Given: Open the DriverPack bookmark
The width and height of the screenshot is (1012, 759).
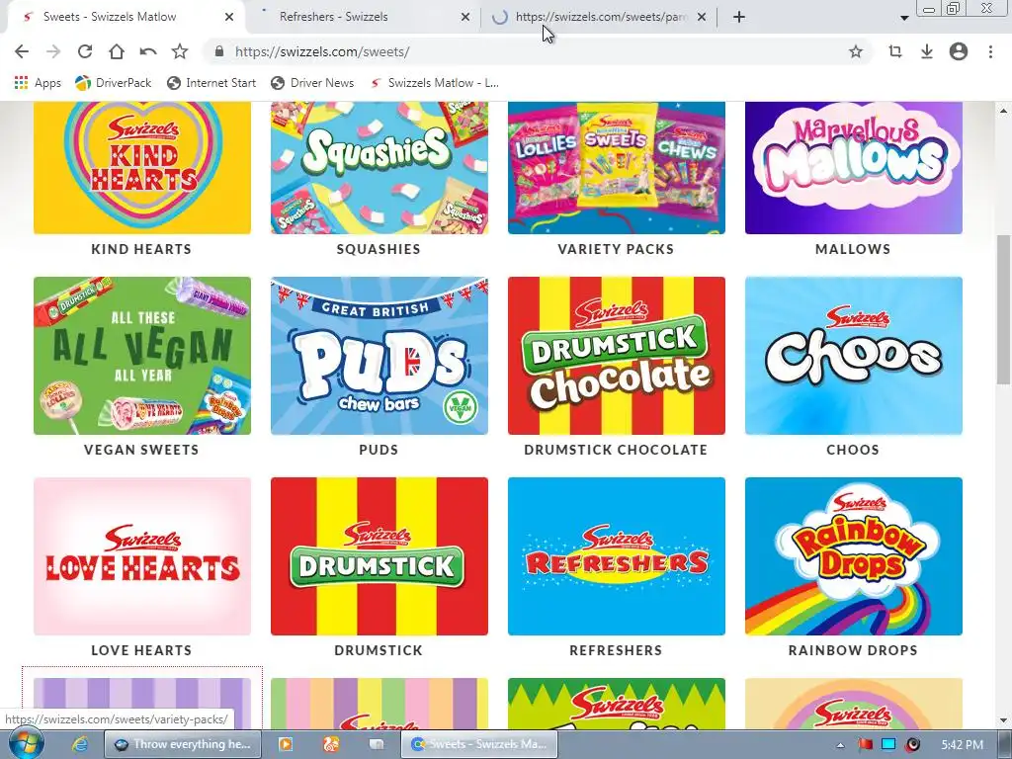Looking at the screenshot, I should pos(113,83).
